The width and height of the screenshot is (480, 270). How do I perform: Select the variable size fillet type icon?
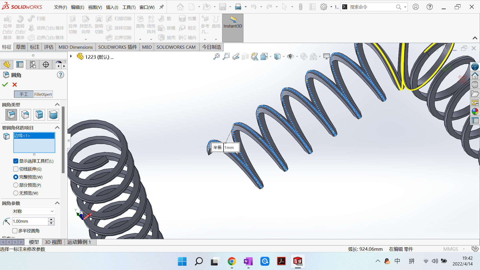tap(25, 115)
